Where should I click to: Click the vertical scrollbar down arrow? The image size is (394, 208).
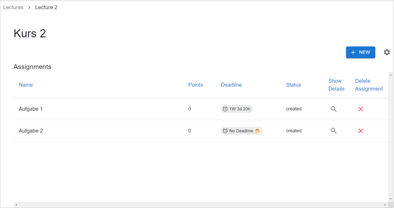[x=390, y=199]
